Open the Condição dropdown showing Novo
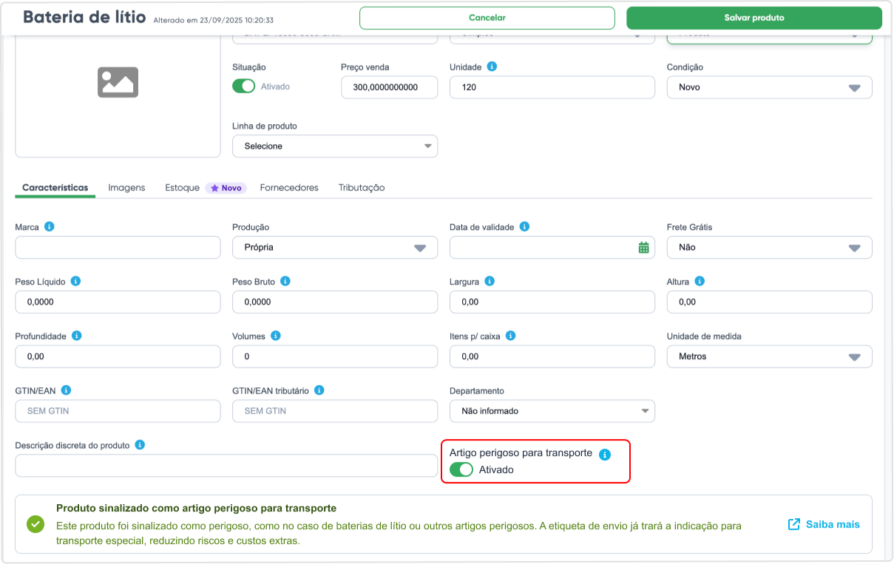 (769, 87)
